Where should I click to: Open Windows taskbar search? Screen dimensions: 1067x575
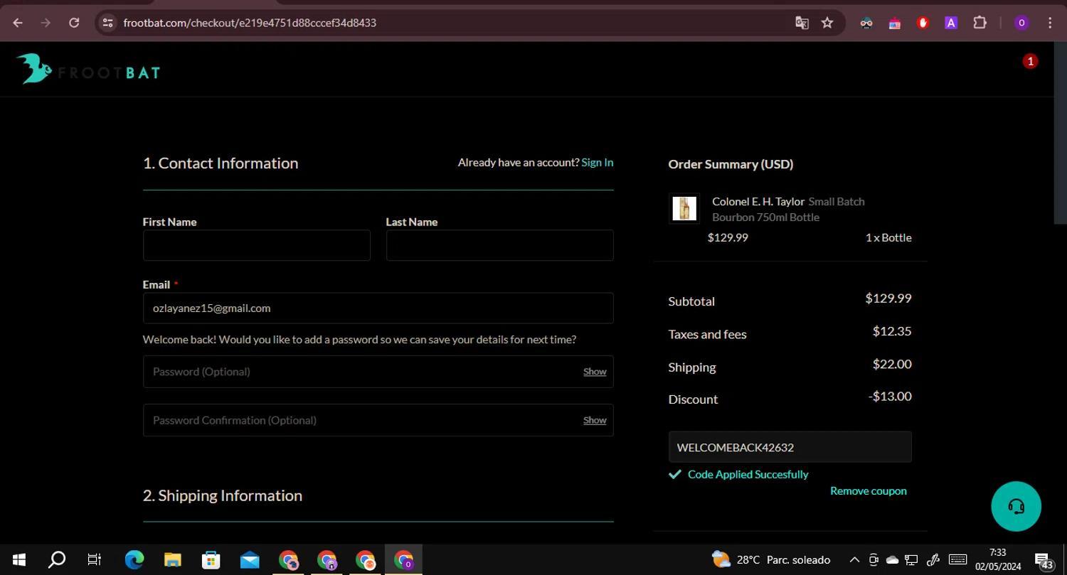[56, 560]
